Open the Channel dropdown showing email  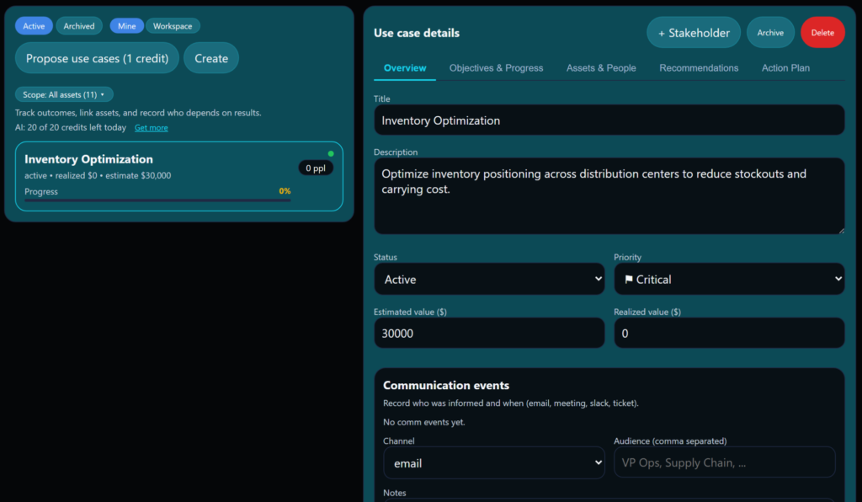[x=493, y=463]
